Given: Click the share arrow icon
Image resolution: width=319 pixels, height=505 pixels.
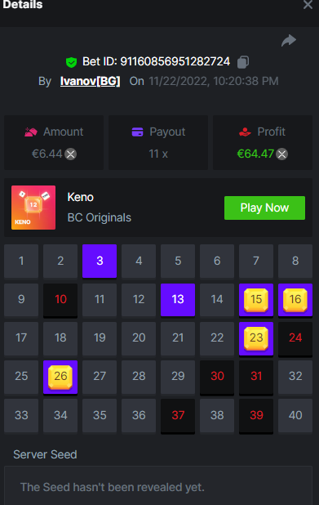Looking at the screenshot, I should click(289, 41).
